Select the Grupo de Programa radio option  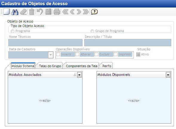coord(92,31)
